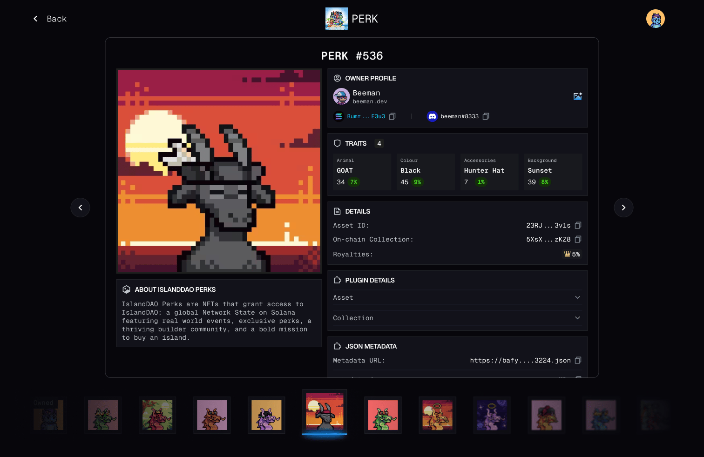Copy the Metadata URL
704x457 pixels.
tap(578, 360)
